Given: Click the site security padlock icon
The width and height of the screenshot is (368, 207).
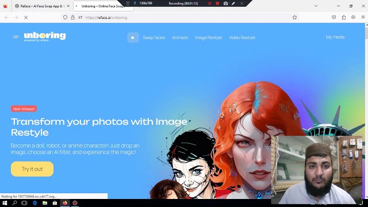Looking at the screenshot, I should [x=73, y=17].
